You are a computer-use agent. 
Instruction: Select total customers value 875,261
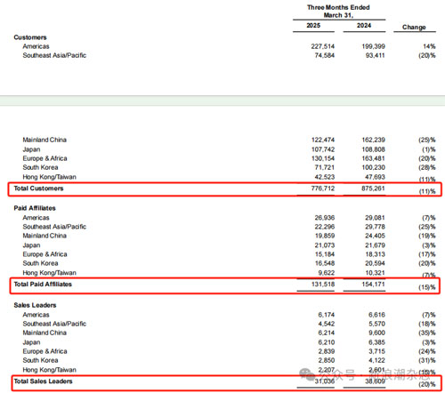[x=373, y=188]
